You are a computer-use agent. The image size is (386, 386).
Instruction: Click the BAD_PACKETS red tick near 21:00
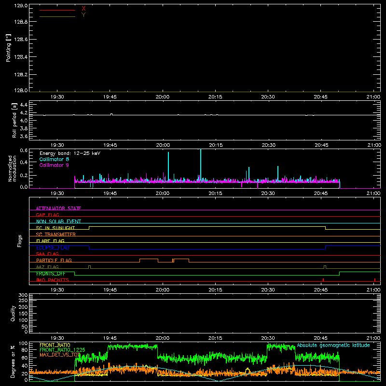click(375, 280)
